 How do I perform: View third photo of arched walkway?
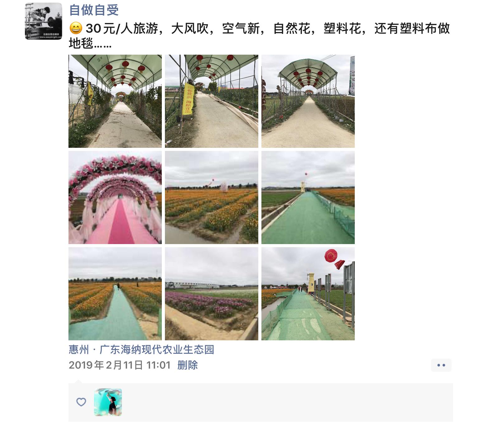308,101
